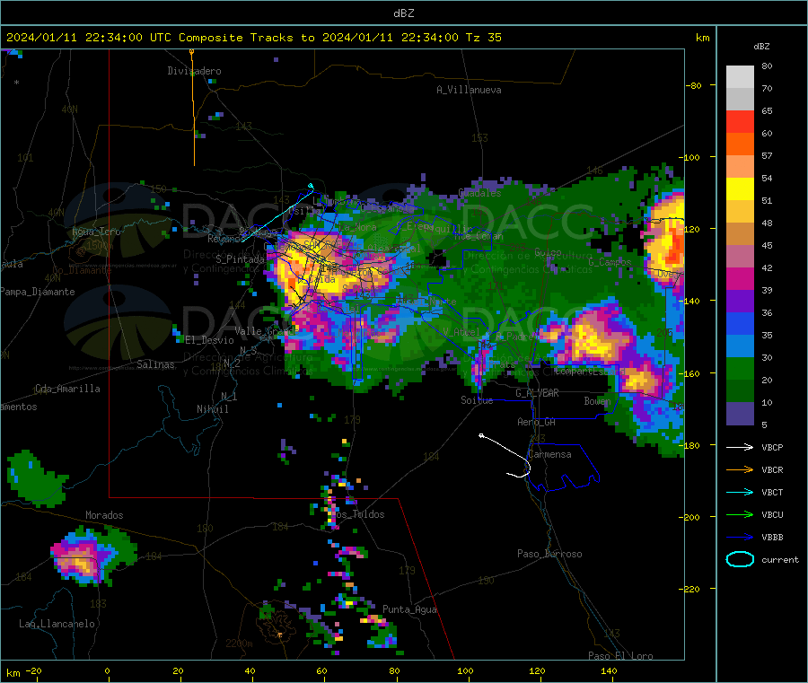The height and width of the screenshot is (683, 808).
Task: Click the 'Aero_GA' map label
Action: 537,422
